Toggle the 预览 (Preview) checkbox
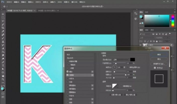The image size is (177, 104). (x=155, y=68)
